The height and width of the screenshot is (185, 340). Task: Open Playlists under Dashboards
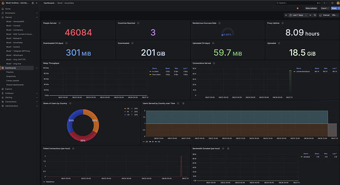click(10, 72)
